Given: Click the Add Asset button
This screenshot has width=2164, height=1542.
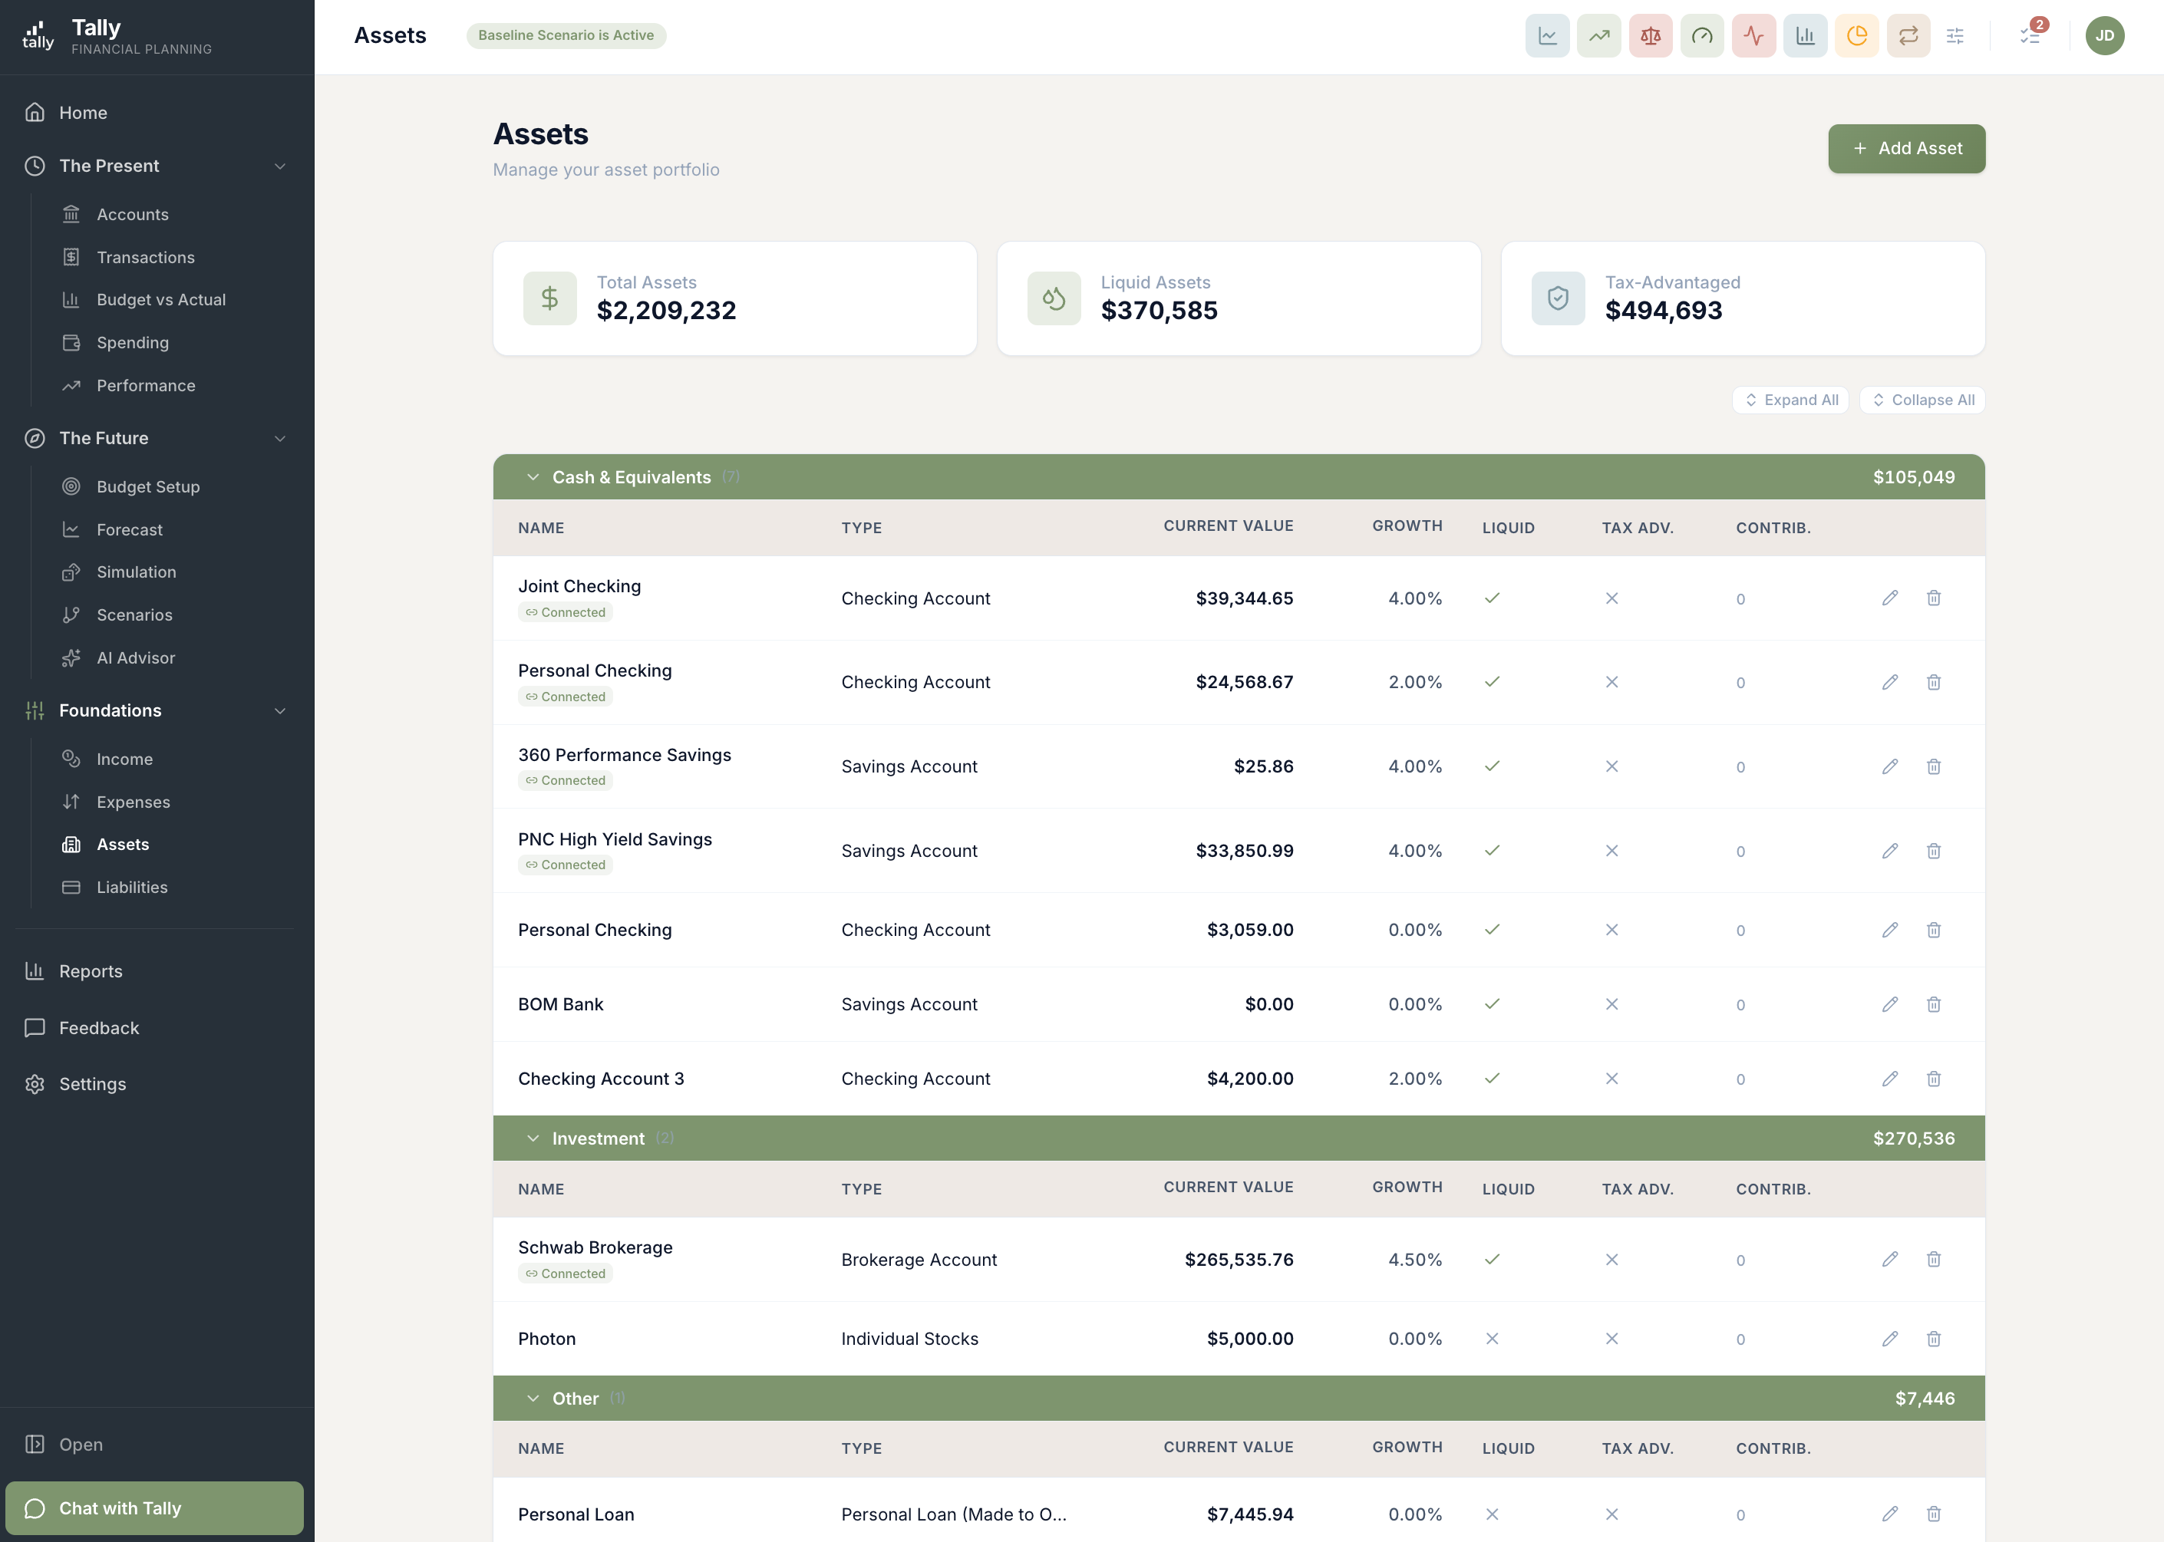Looking at the screenshot, I should (1905, 149).
